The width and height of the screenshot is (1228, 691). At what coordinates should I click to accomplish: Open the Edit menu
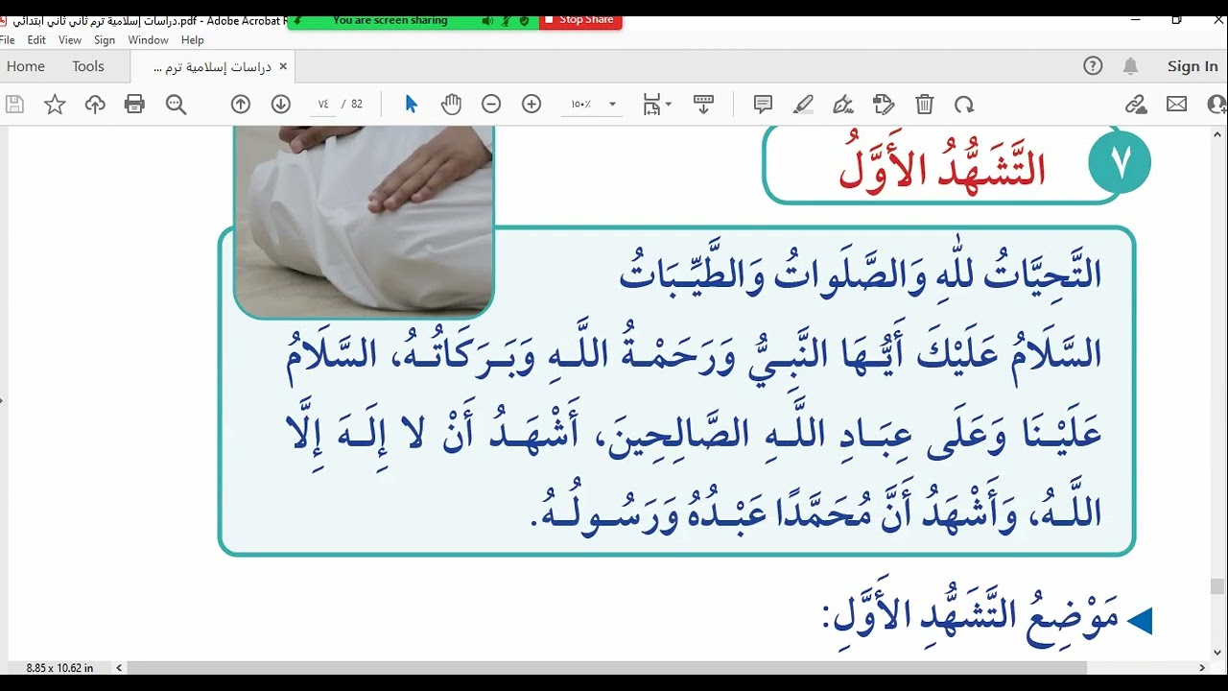[x=36, y=40]
